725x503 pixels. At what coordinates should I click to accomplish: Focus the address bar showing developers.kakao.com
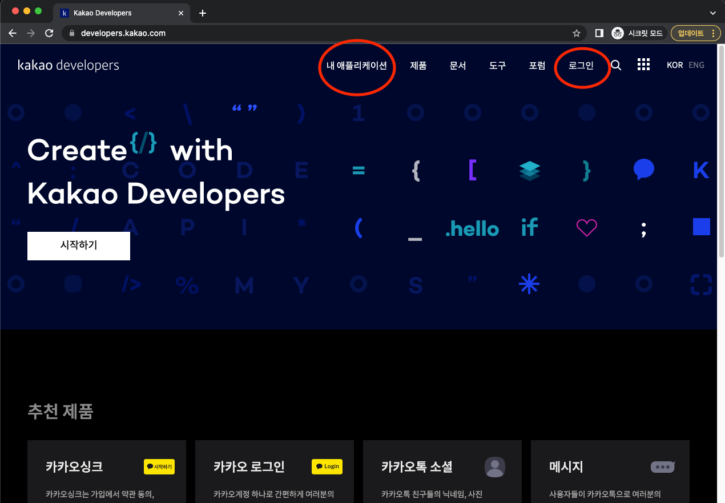tap(324, 33)
